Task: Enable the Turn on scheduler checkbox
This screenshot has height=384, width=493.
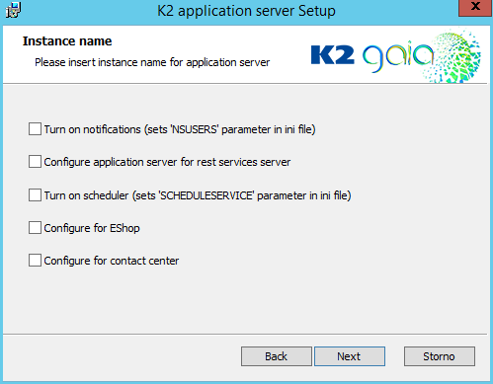Action: [x=35, y=194]
